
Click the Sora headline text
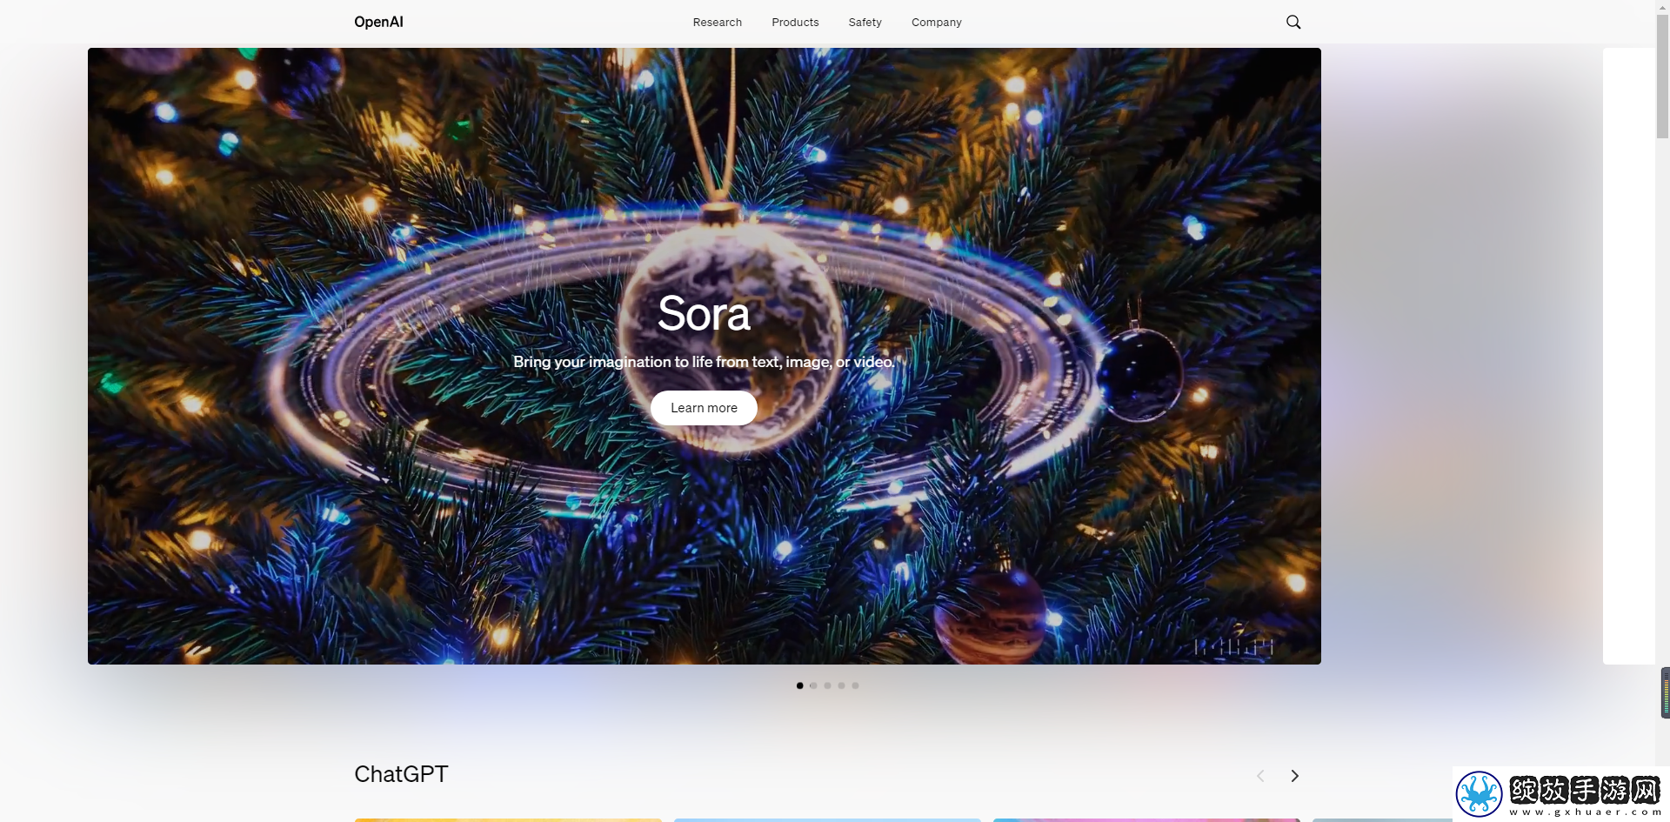point(704,314)
